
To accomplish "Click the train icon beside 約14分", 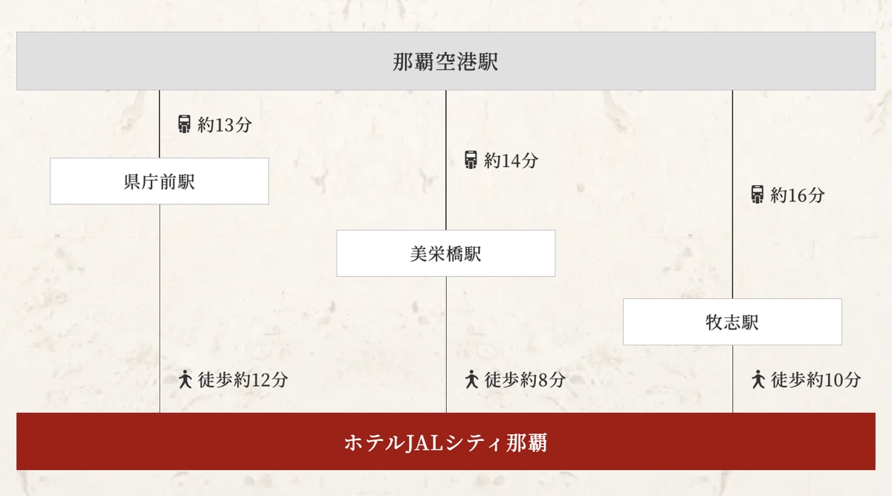I will [471, 160].
